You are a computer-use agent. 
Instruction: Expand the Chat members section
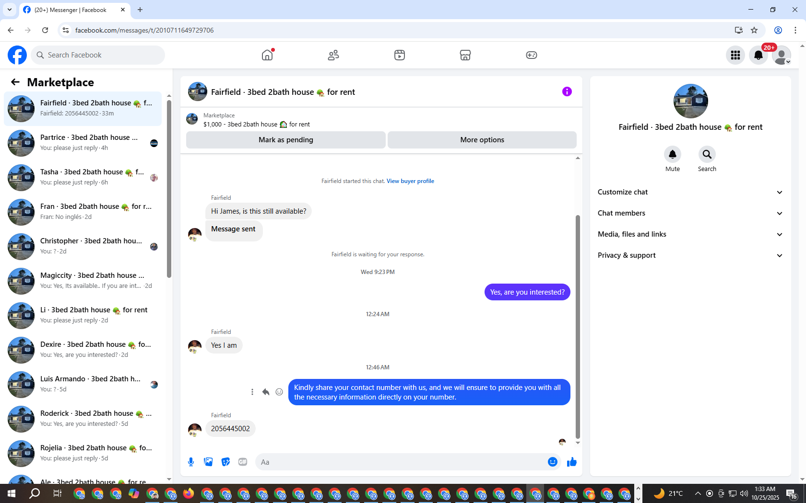pos(690,213)
